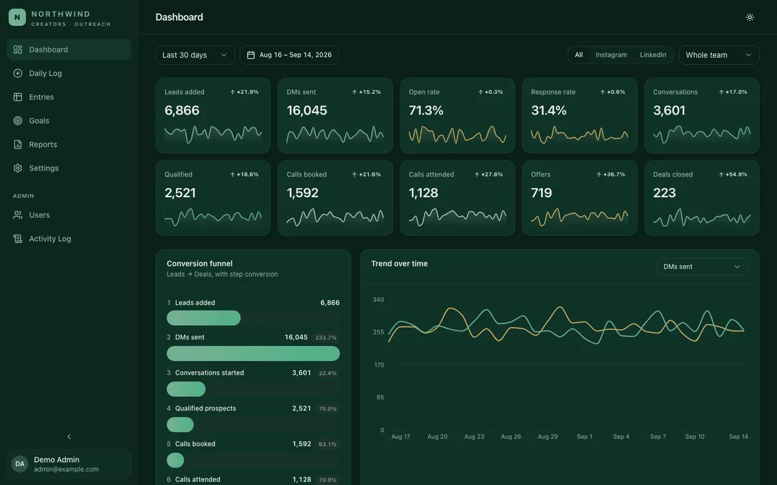This screenshot has width=777, height=485.
Task: Click the Entries table icon
Action: point(17,97)
